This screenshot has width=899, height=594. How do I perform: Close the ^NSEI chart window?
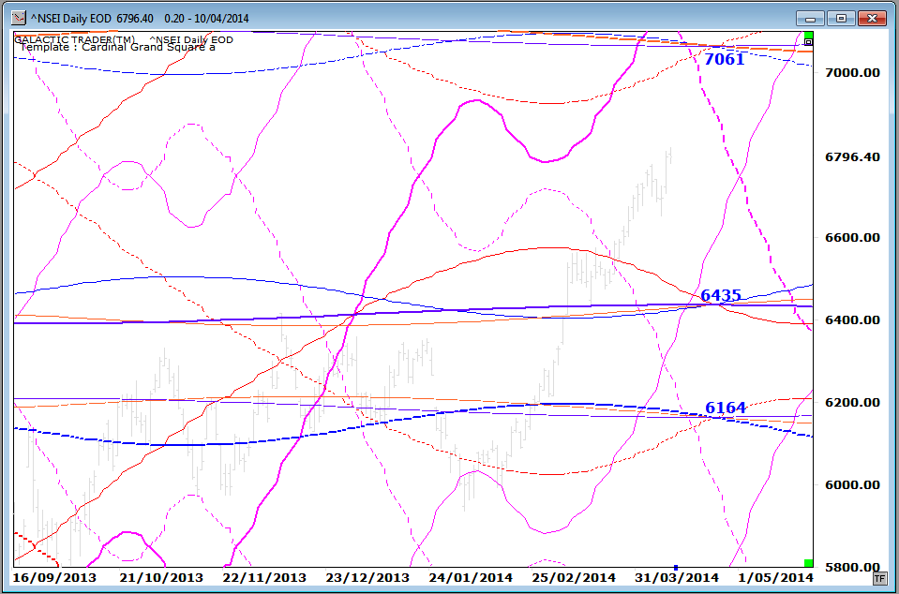pyautogui.click(x=872, y=19)
